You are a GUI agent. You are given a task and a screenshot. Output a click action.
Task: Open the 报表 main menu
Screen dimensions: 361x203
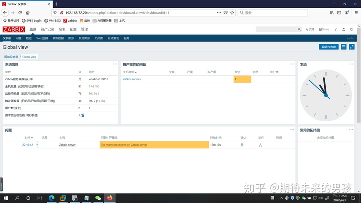point(62,29)
